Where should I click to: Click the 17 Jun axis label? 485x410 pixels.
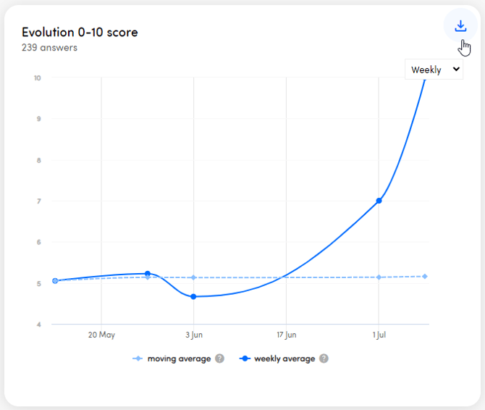(x=286, y=335)
